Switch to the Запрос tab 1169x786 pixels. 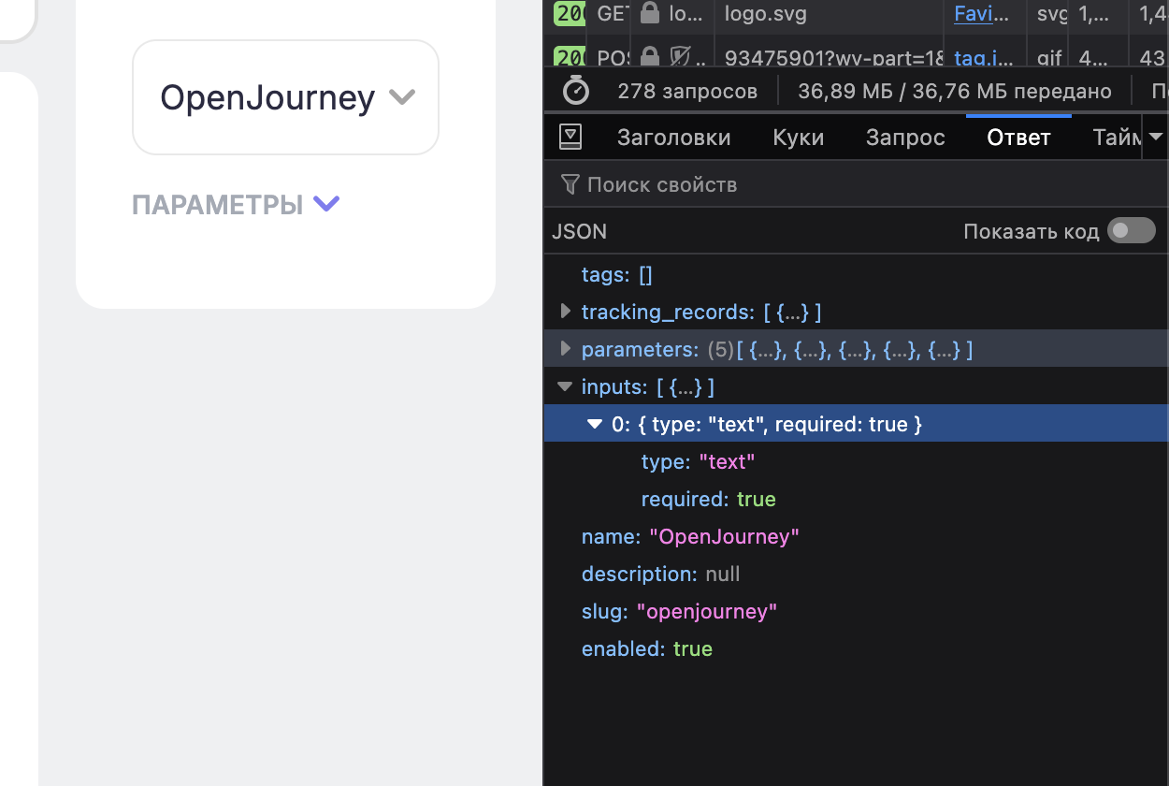tap(905, 138)
